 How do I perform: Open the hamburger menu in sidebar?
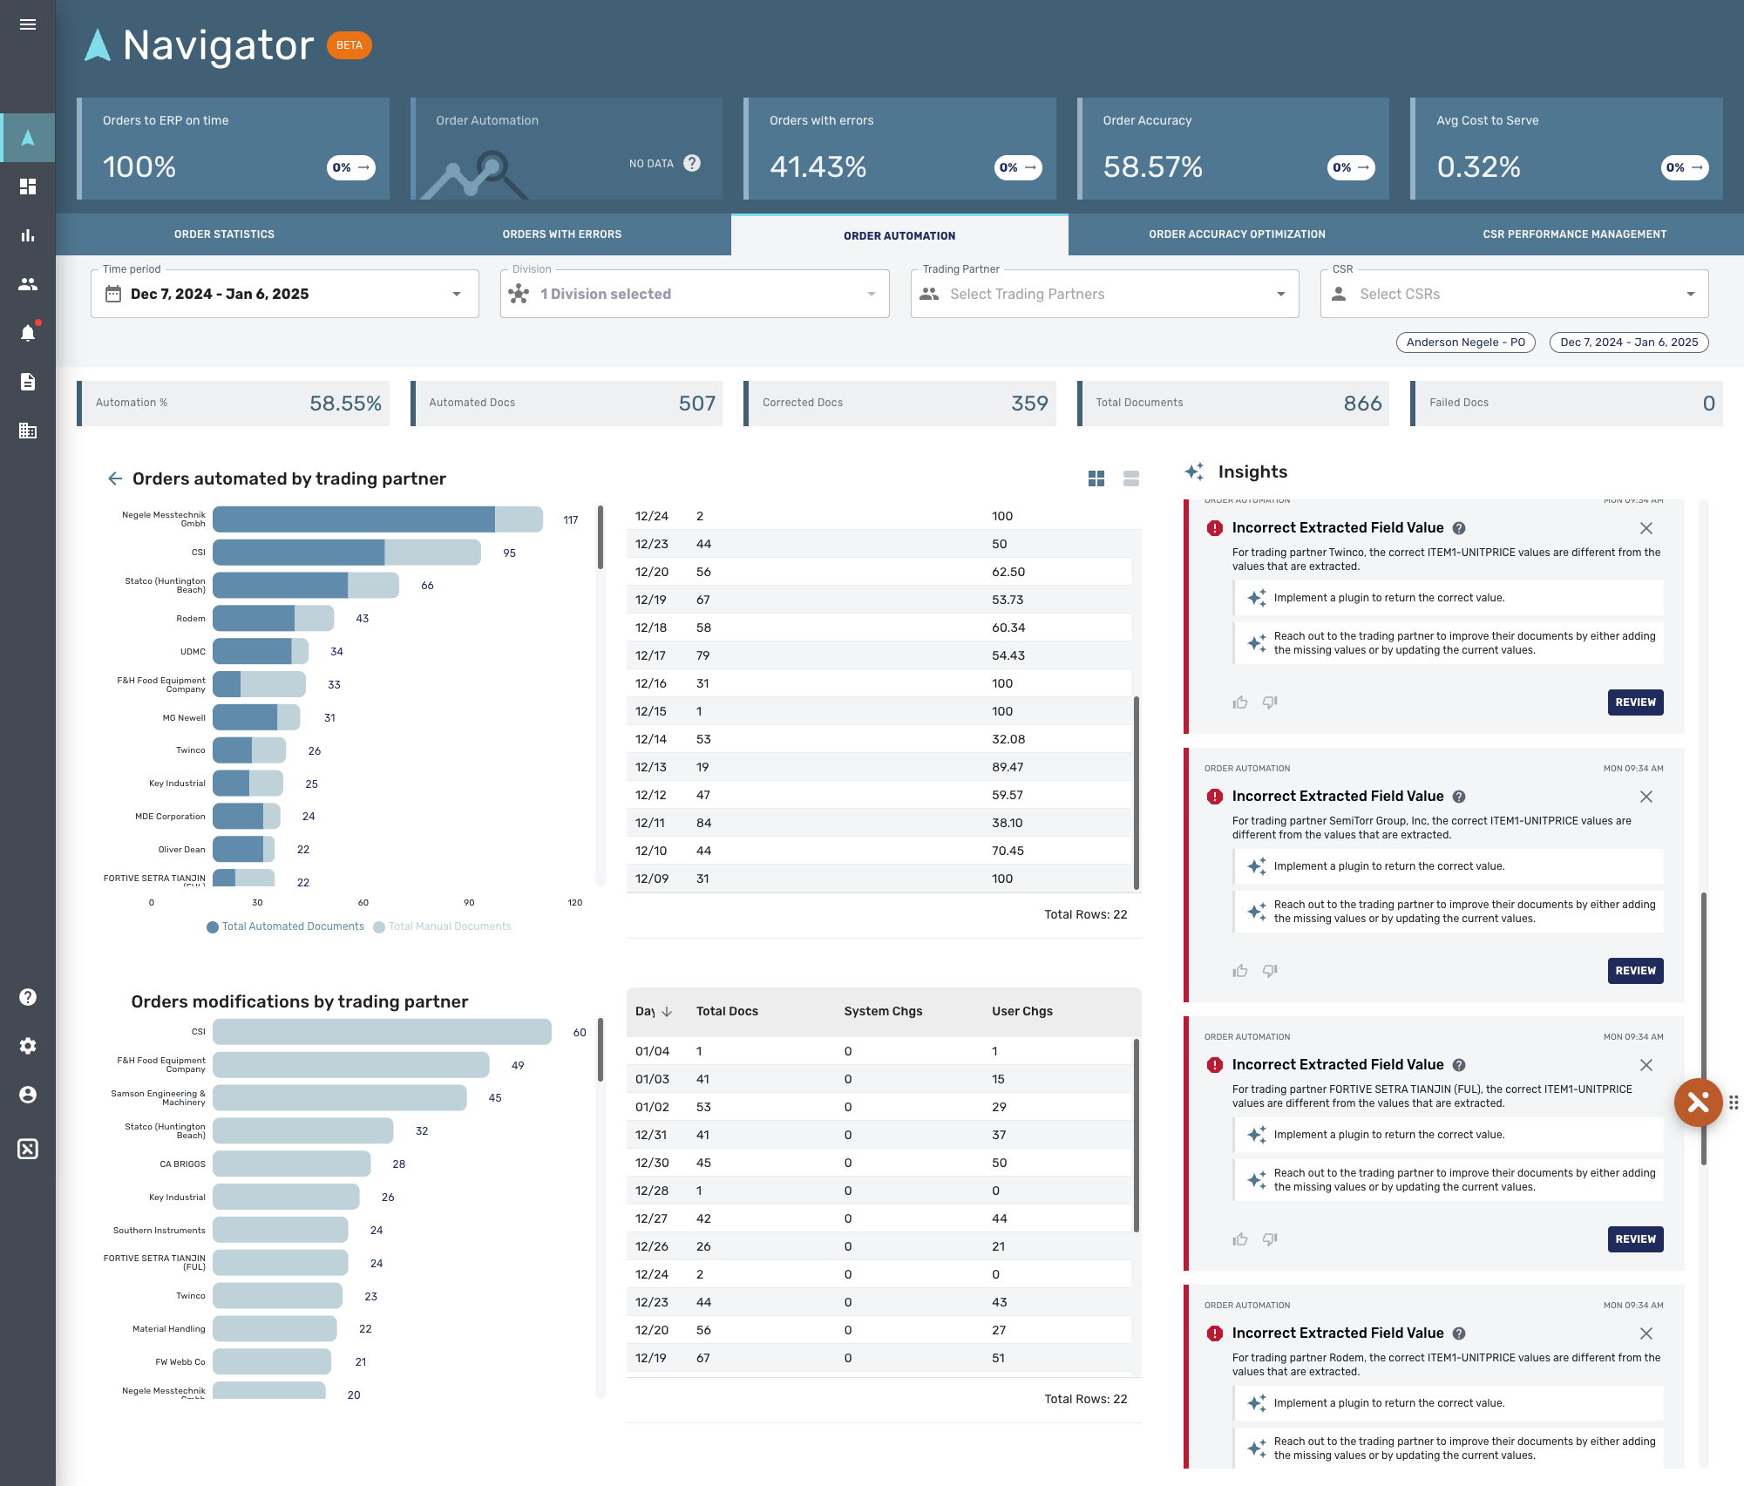point(28,24)
